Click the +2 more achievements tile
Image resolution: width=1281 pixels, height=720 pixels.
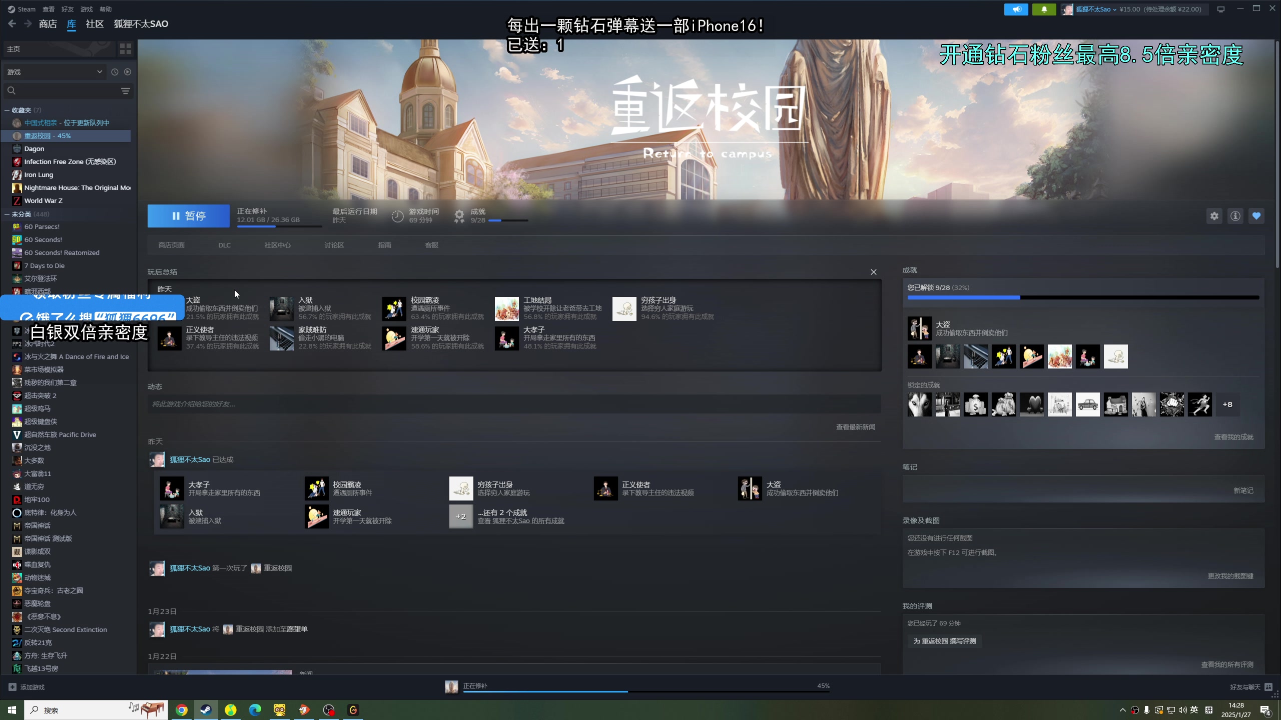tap(461, 516)
